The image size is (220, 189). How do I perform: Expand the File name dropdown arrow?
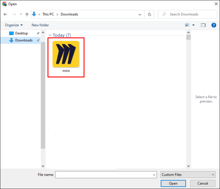154,175
